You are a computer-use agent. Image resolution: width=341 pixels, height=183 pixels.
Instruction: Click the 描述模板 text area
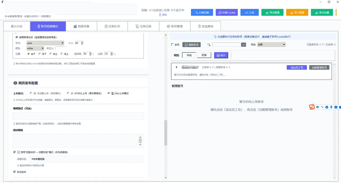(x=75, y=141)
